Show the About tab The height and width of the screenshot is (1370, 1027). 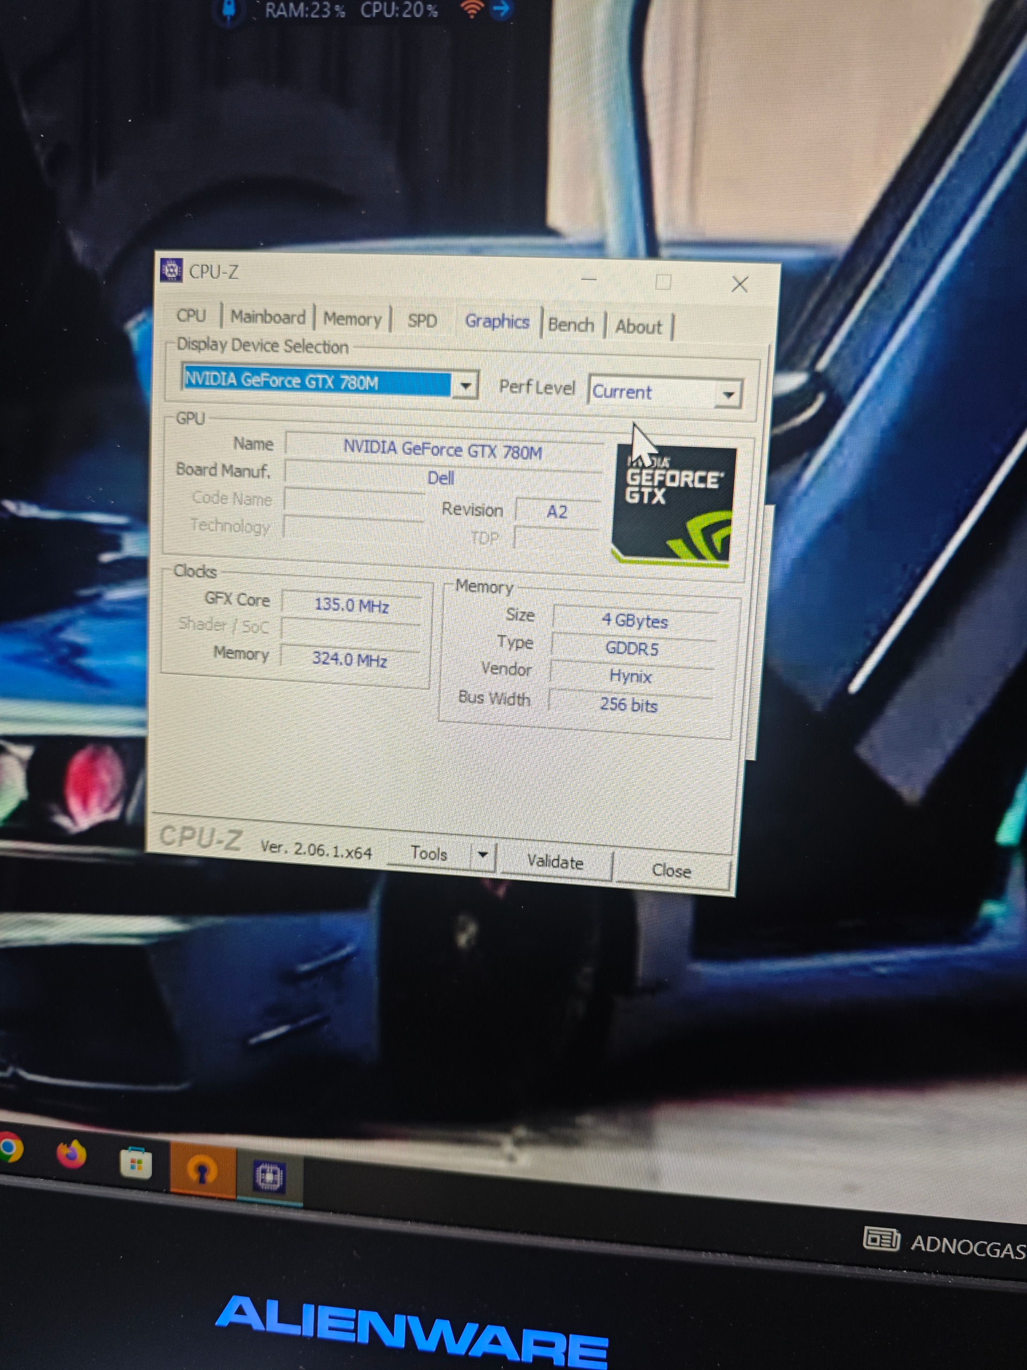coord(638,326)
